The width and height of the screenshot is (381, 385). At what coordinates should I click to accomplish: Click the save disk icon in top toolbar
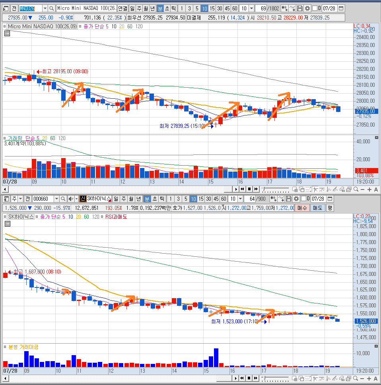click(299, 9)
